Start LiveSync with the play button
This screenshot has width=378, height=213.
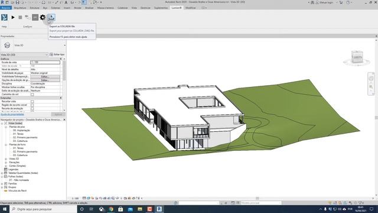point(13,17)
